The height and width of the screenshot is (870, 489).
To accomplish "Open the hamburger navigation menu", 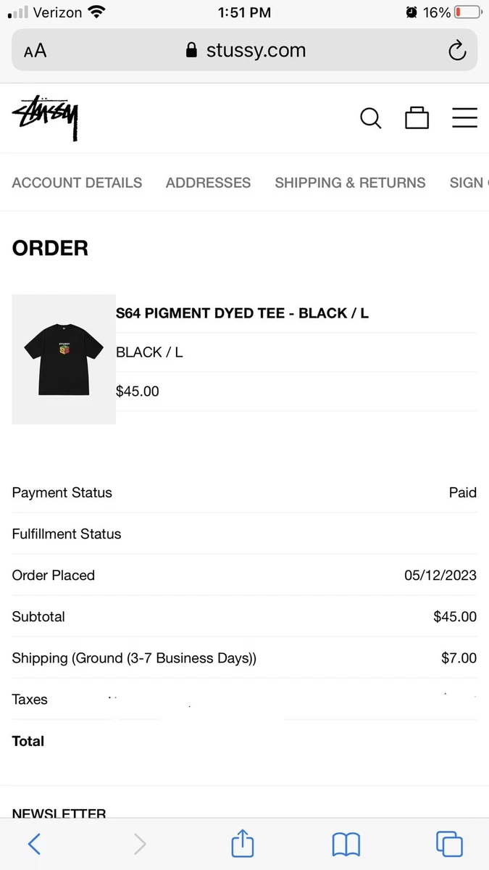I will pos(464,118).
